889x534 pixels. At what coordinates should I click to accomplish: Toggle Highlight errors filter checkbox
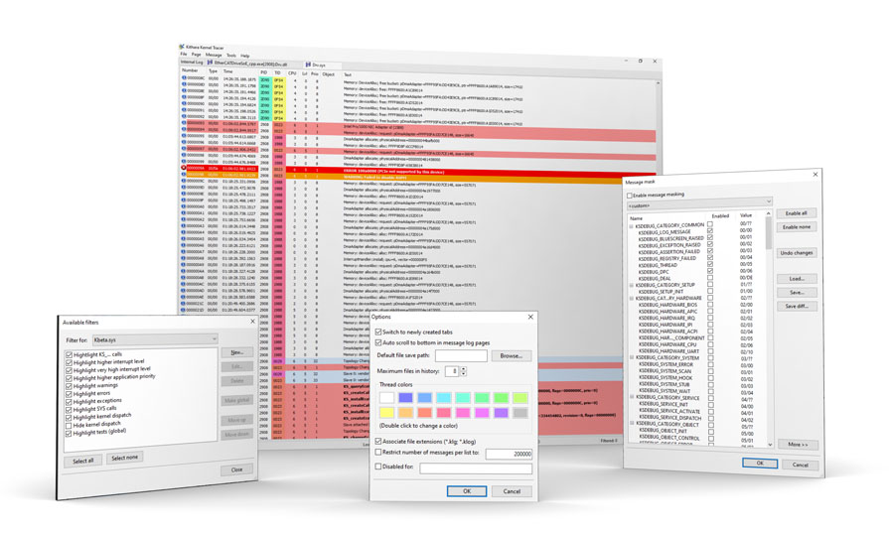pyautogui.click(x=69, y=394)
